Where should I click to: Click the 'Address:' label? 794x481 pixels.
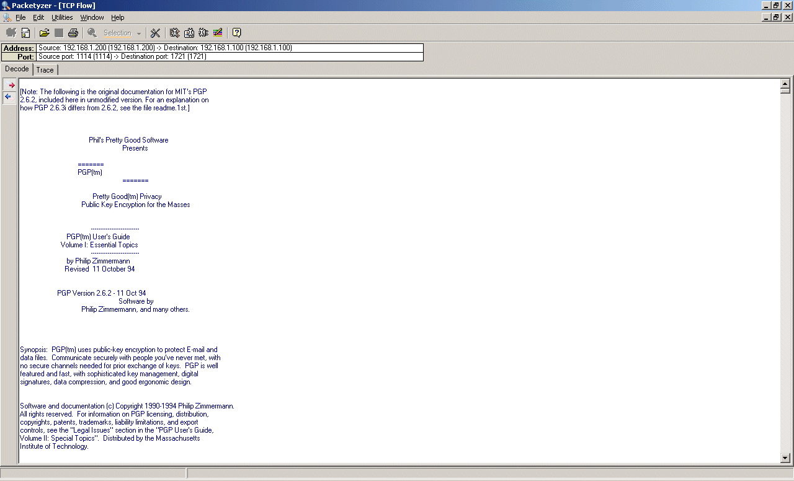tap(19, 48)
